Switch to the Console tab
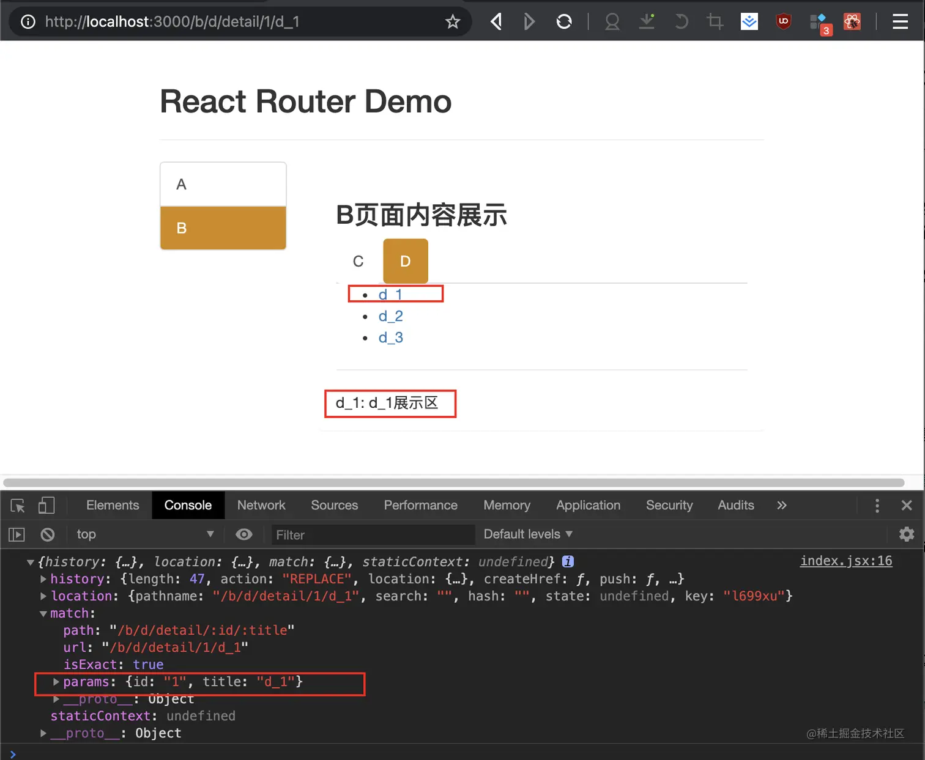925x760 pixels. pyautogui.click(x=188, y=506)
